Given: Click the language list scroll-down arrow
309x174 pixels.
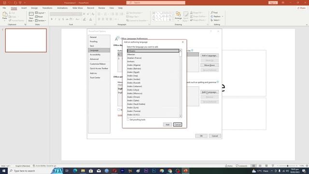Looking at the screenshot, I should [x=180, y=116].
